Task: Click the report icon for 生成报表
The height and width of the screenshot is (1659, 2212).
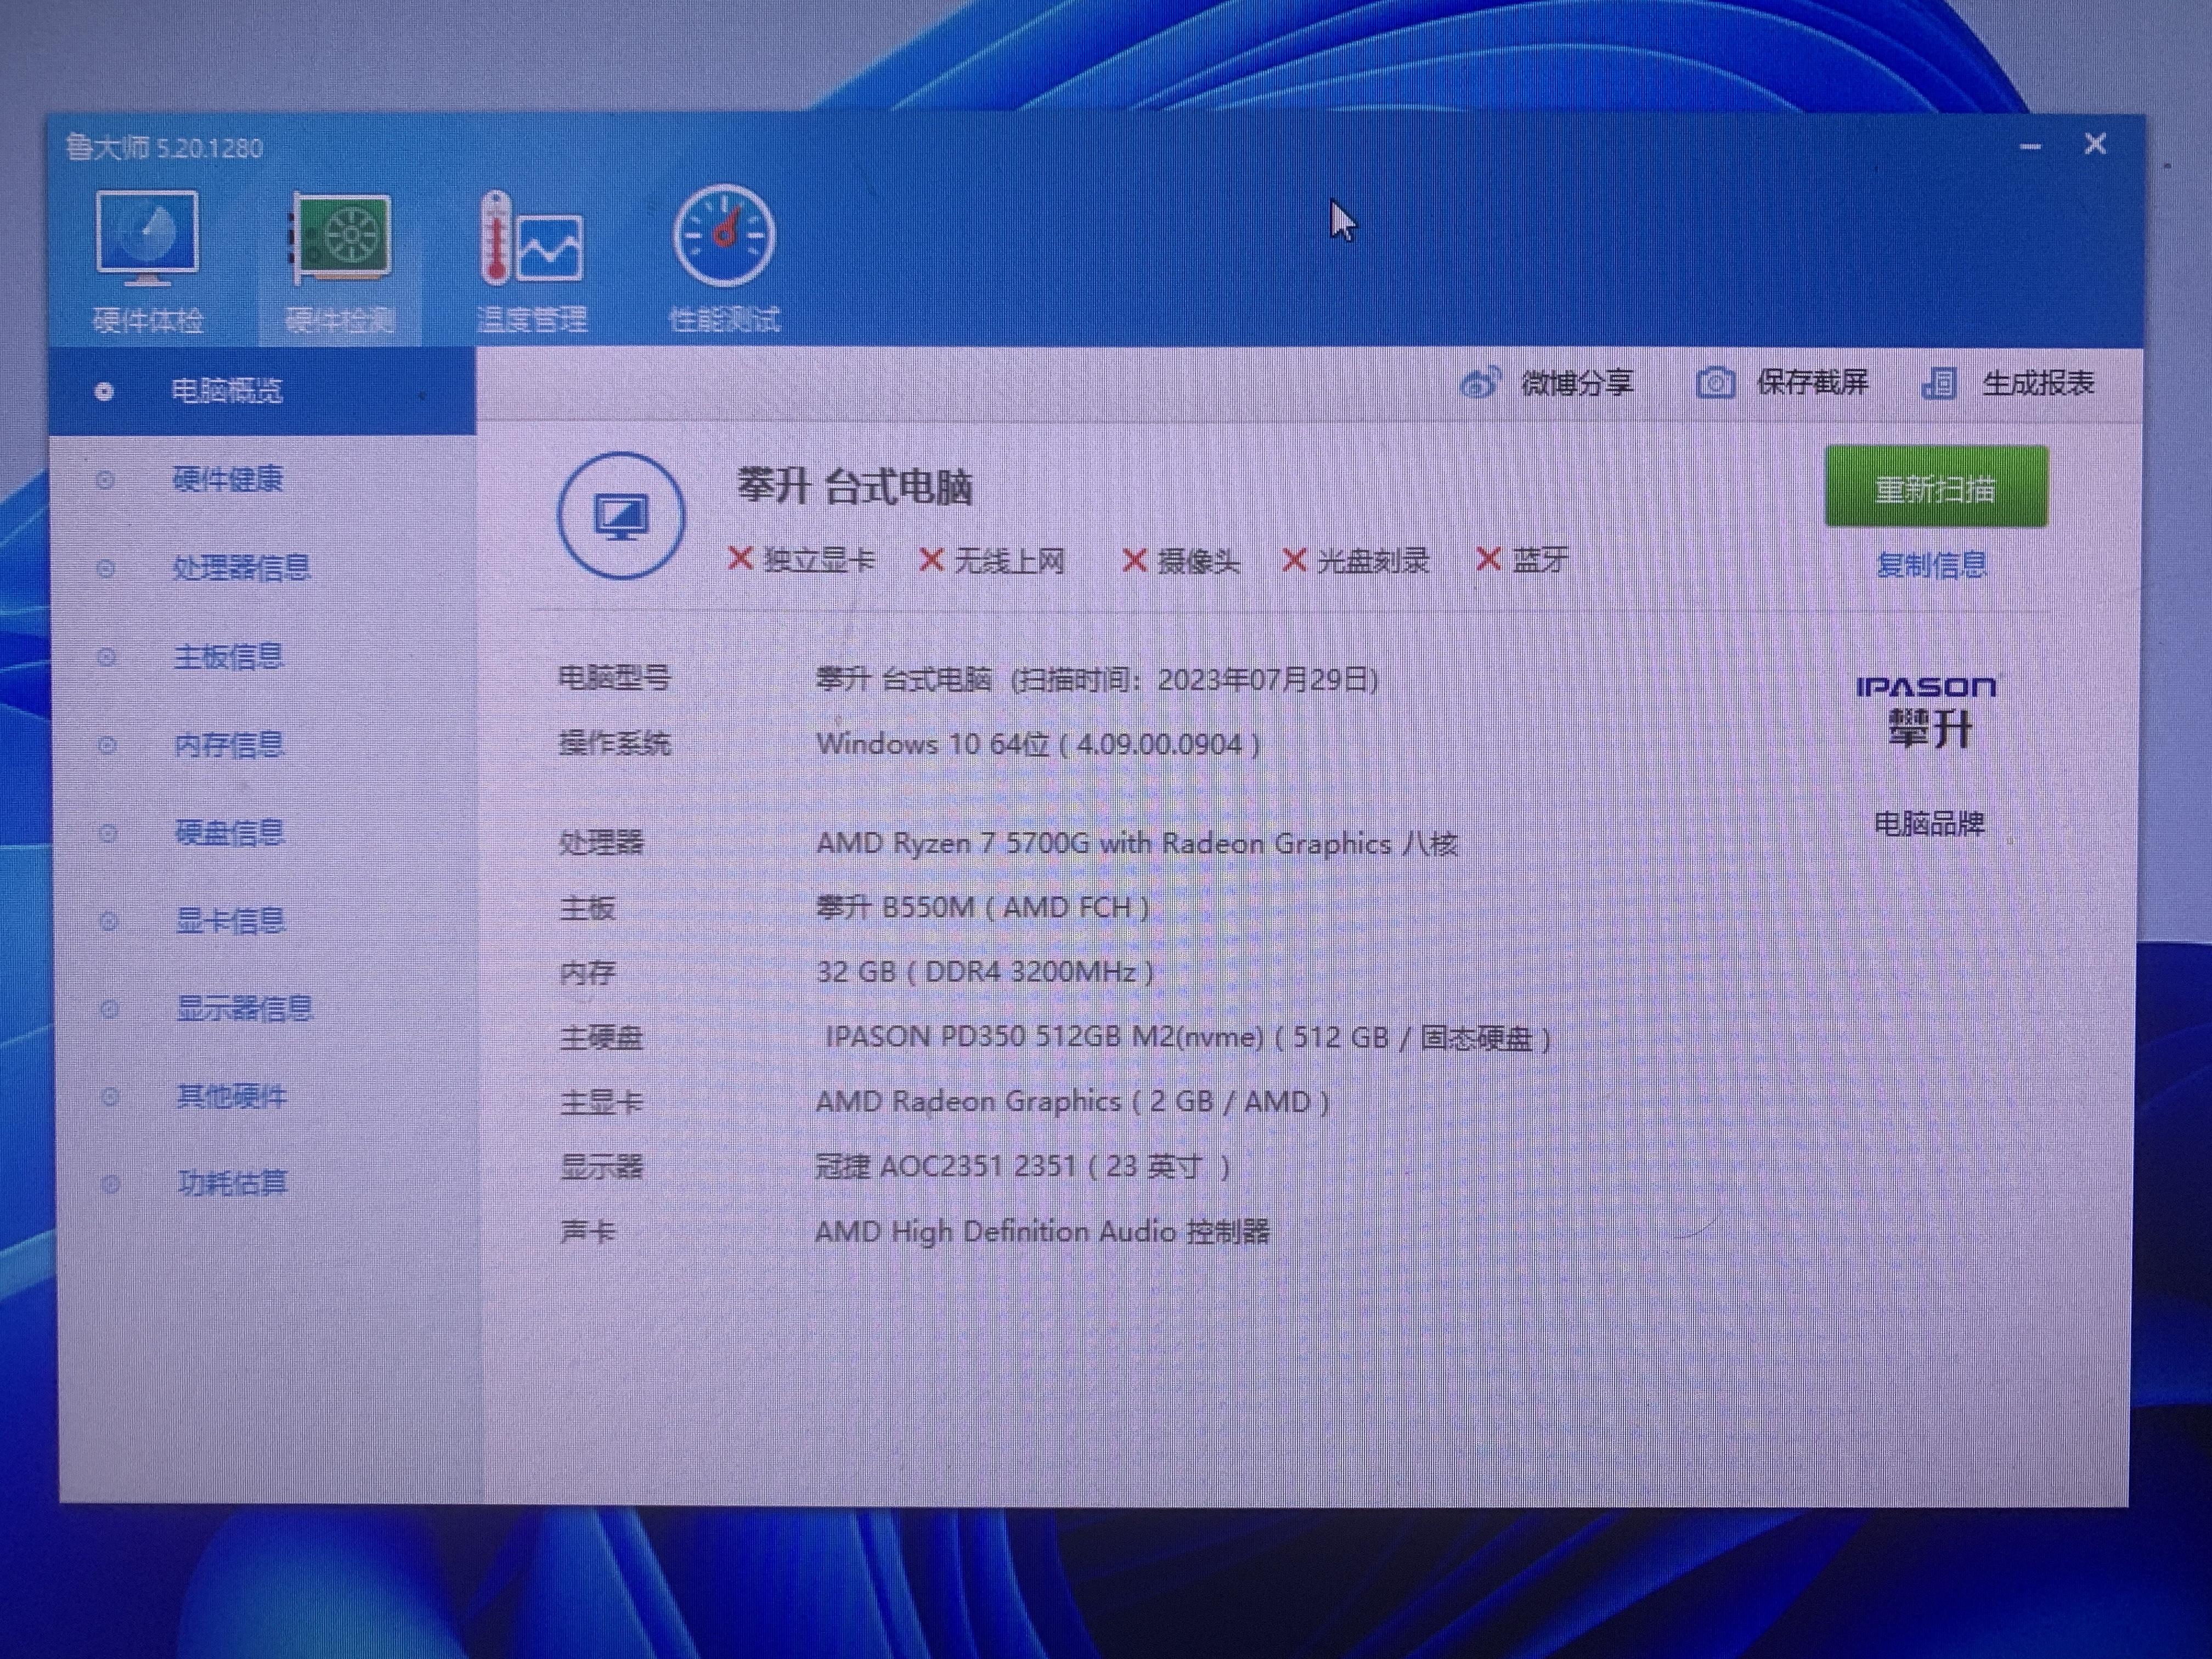Action: tap(1939, 383)
